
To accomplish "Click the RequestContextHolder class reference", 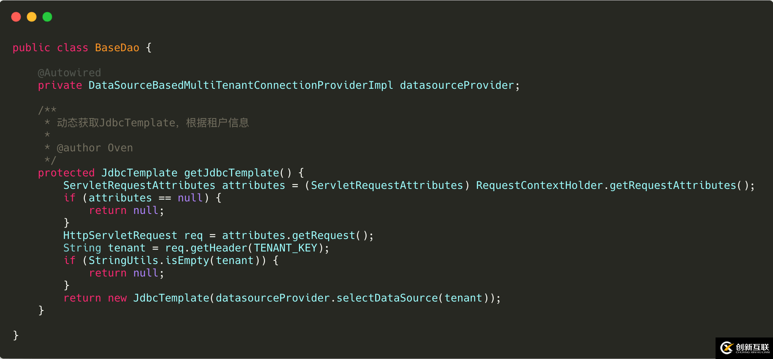I will [539, 185].
